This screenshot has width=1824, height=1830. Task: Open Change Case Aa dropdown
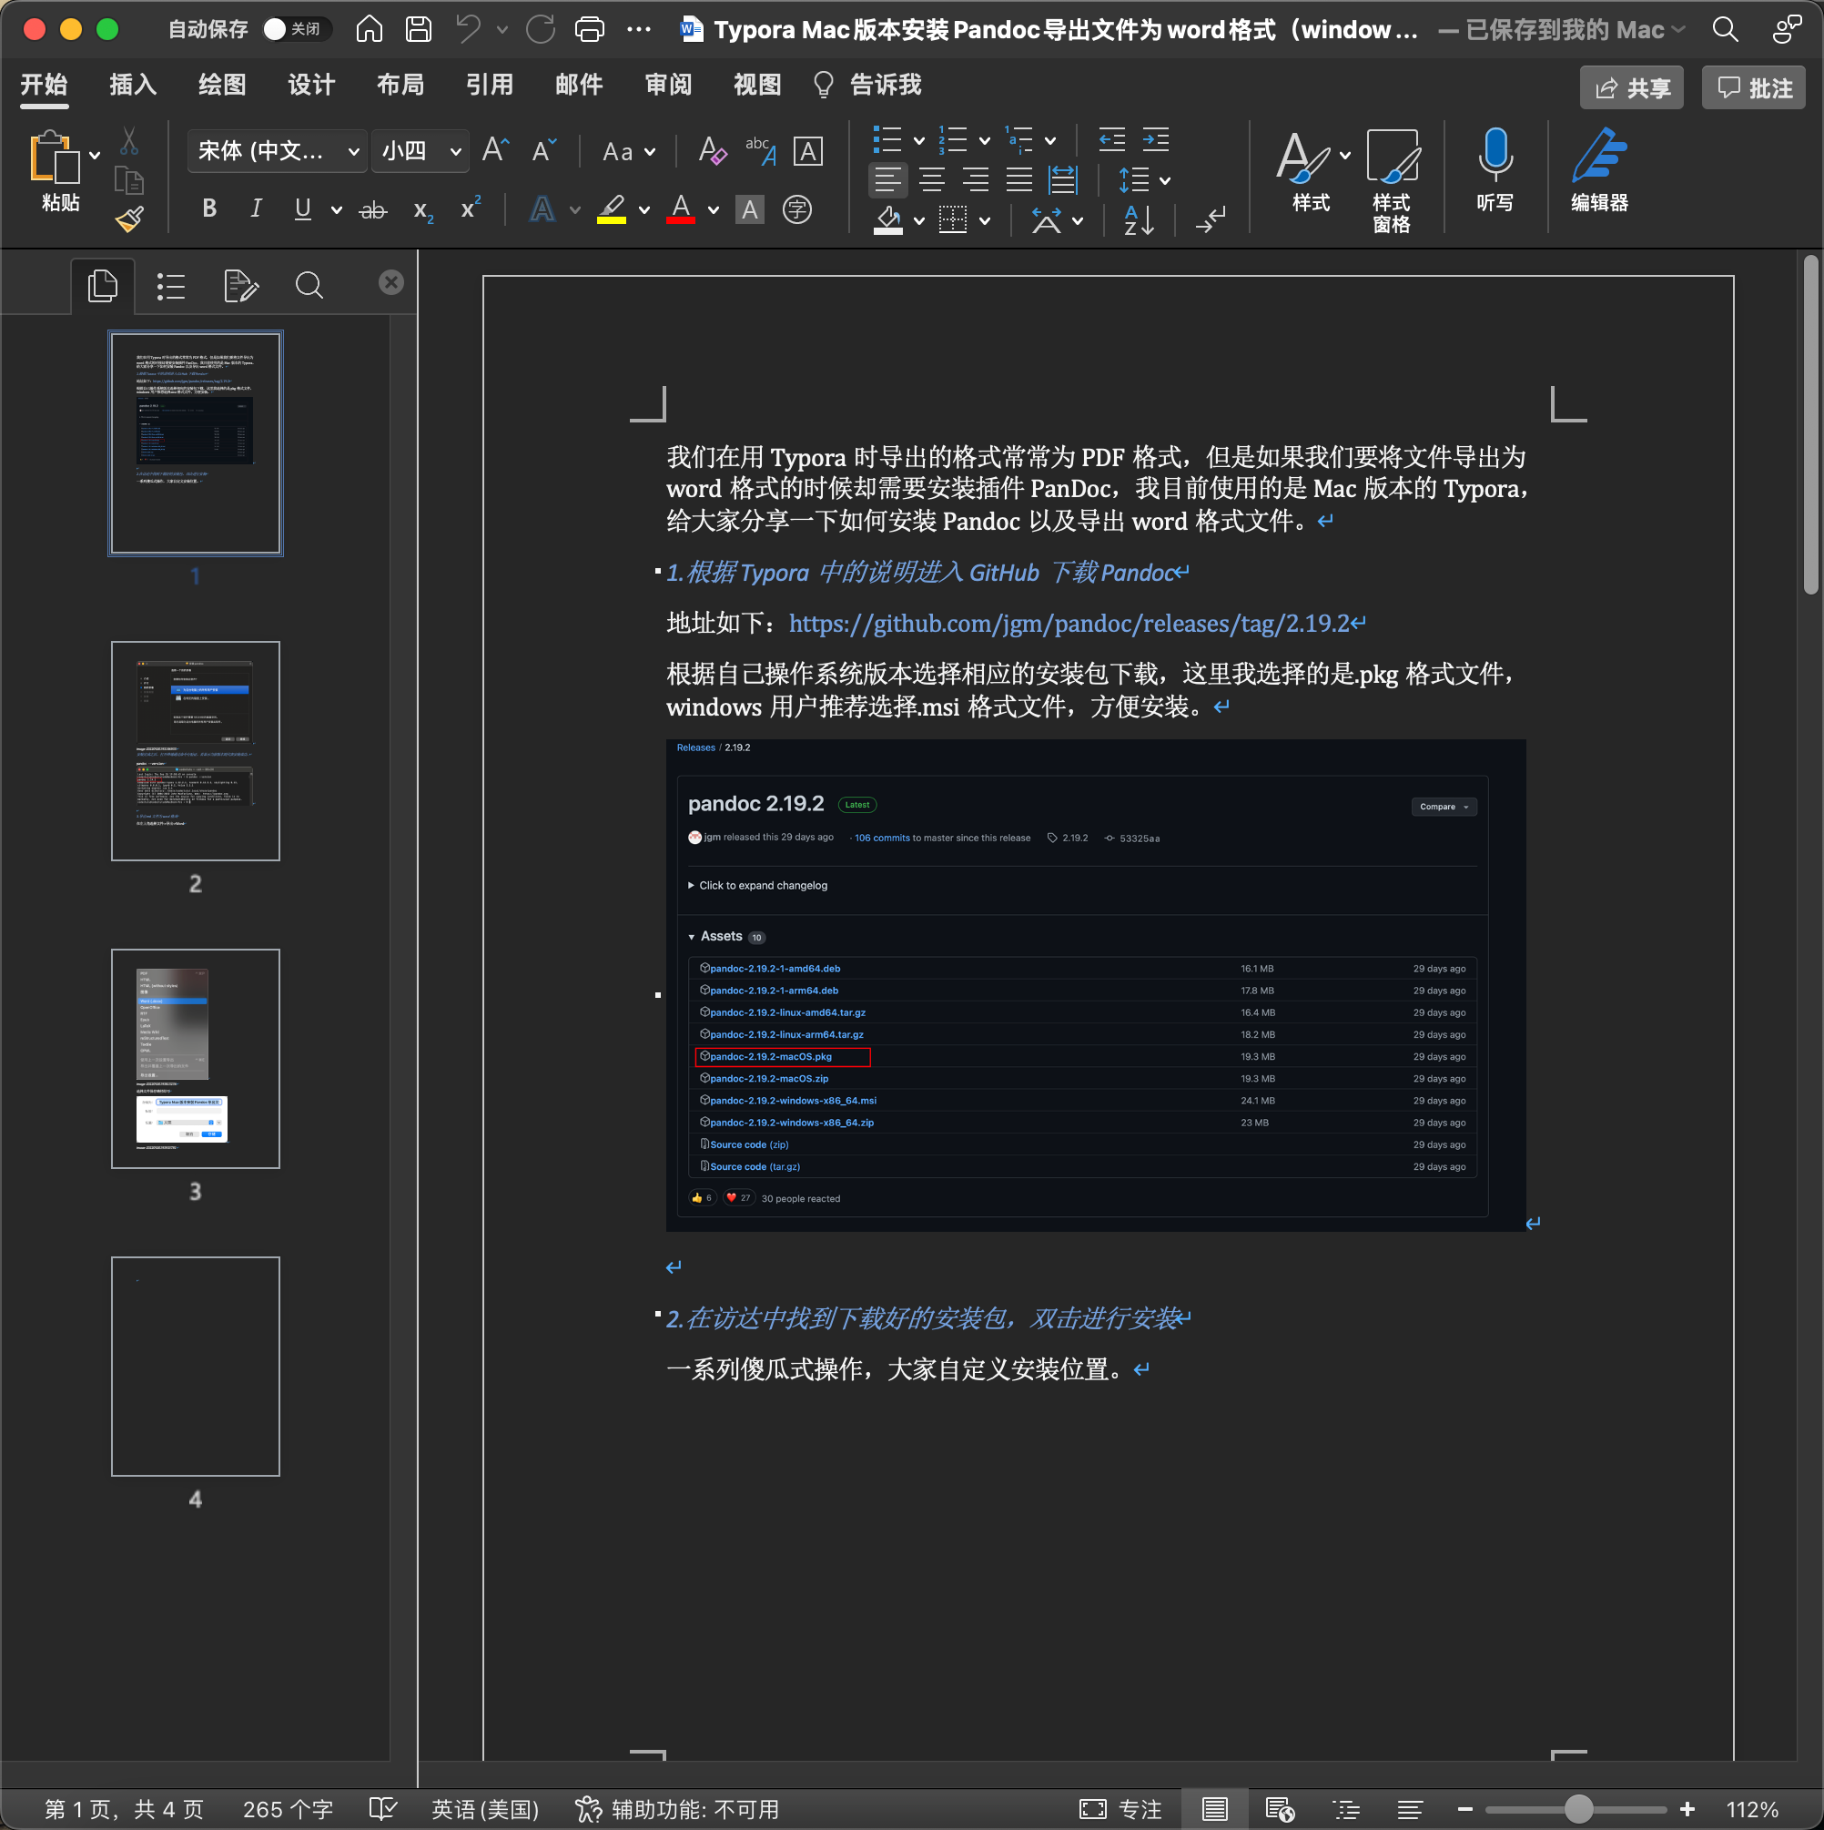coord(629,151)
